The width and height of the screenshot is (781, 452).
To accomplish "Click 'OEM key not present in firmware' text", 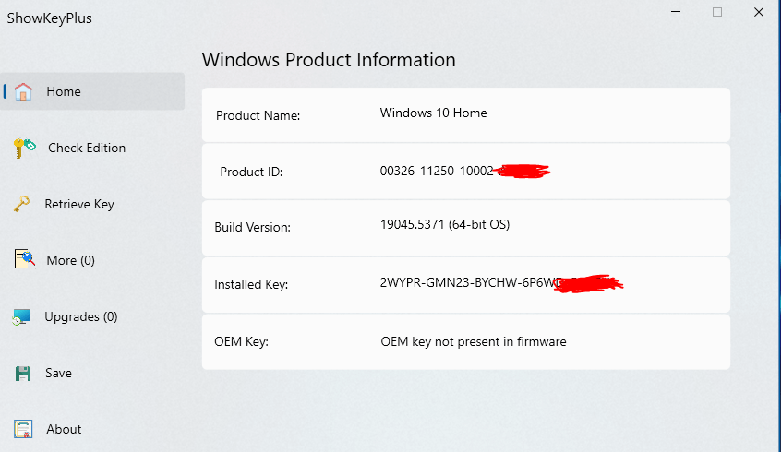I will coord(474,342).
